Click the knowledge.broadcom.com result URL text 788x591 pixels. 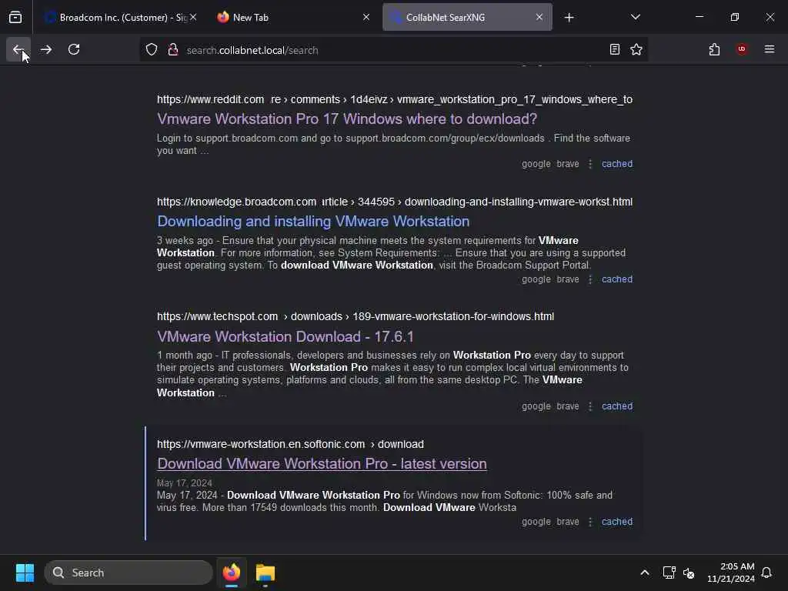pyautogui.click(x=395, y=202)
